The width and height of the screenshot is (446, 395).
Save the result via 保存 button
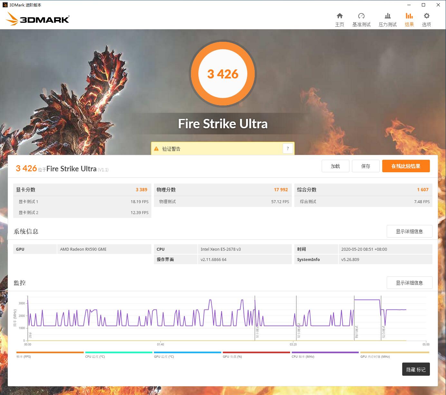click(365, 166)
